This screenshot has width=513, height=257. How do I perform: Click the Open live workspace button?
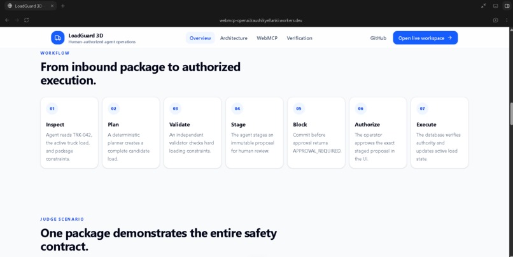[x=425, y=38]
